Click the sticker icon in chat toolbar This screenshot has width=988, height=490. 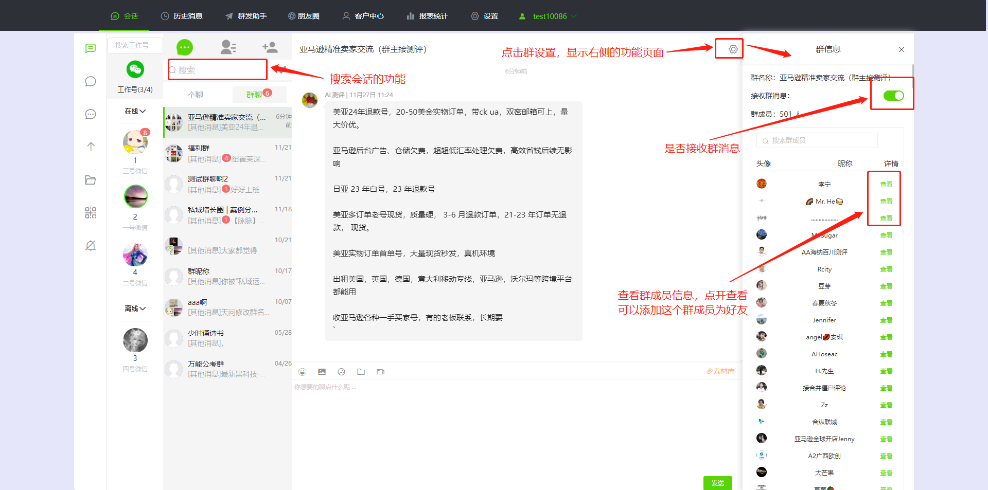click(341, 372)
